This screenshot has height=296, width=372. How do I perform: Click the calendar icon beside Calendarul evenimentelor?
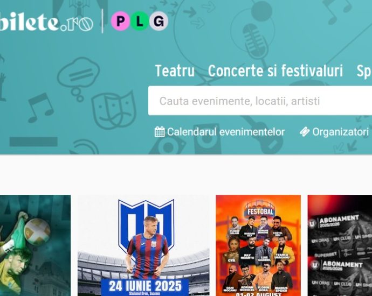click(x=160, y=132)
